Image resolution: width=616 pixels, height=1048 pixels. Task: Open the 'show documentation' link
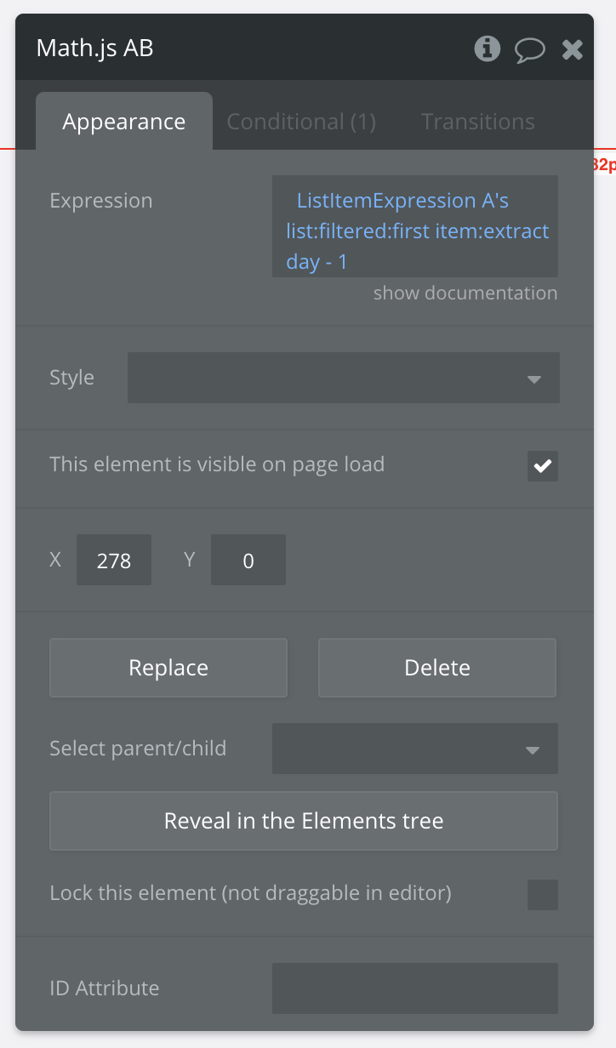click(465, 292)
